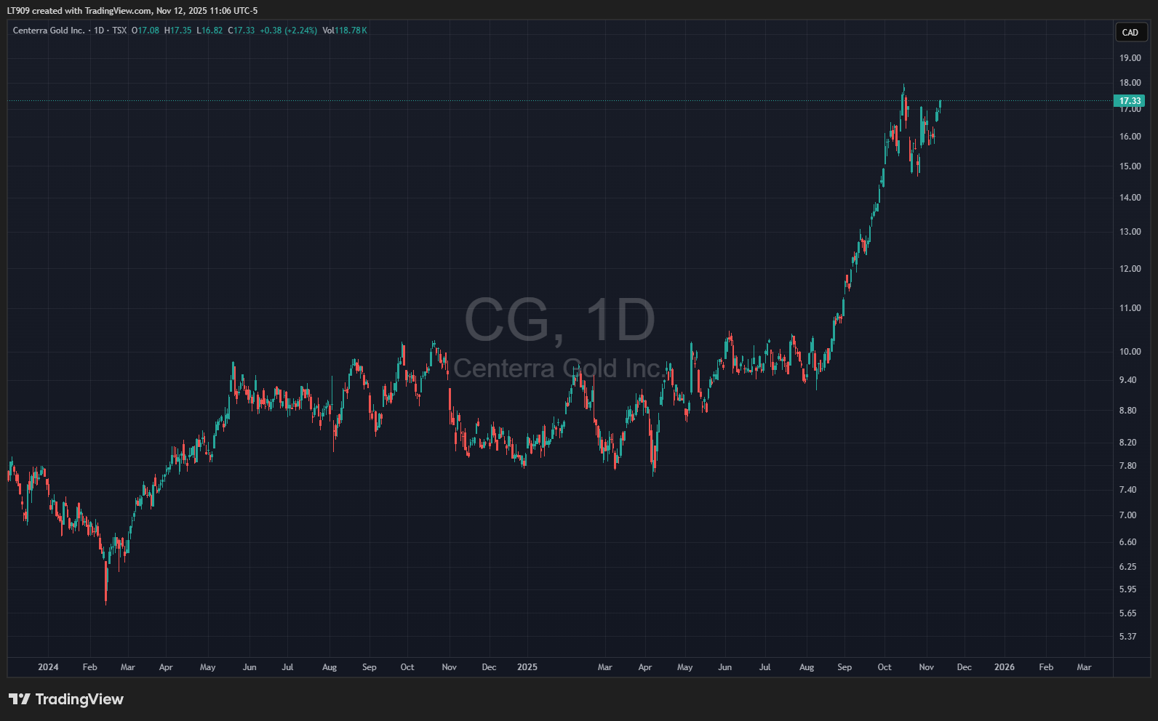
Task: Click the 9.40 price axis label
Action: (x=1127, y=380)
